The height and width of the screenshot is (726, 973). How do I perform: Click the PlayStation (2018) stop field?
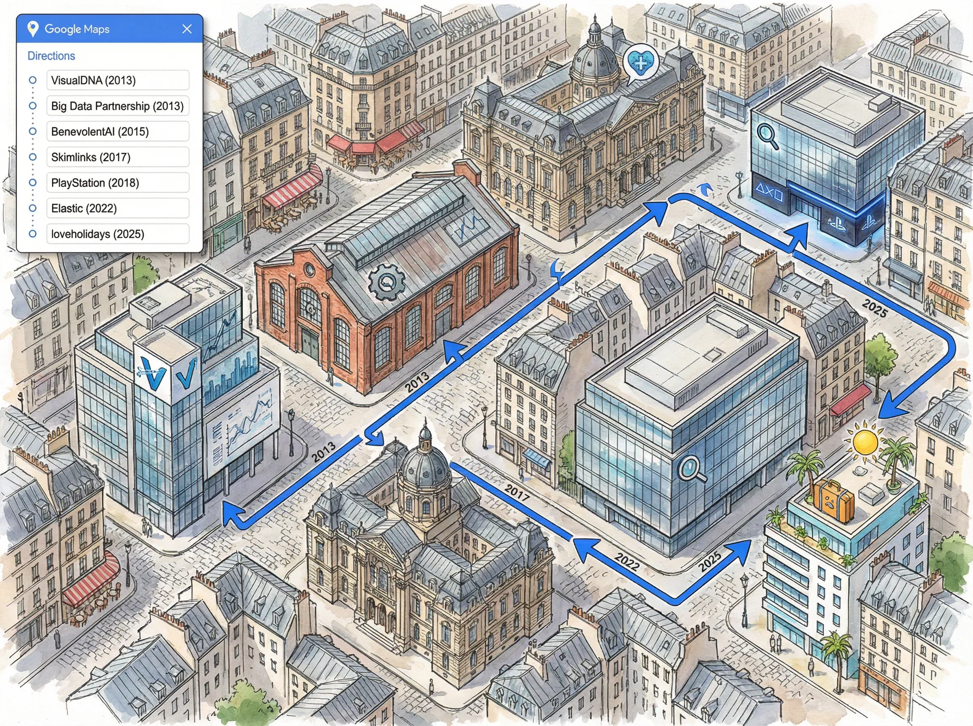coord(118,182)
